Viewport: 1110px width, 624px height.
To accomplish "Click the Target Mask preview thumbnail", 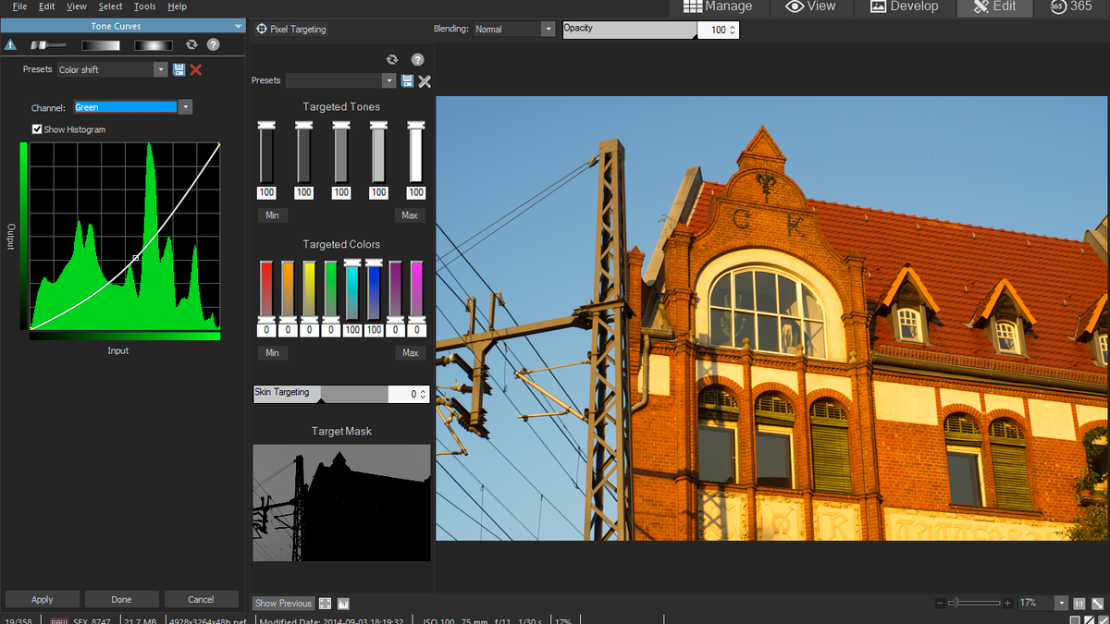I will coord(341,502).
